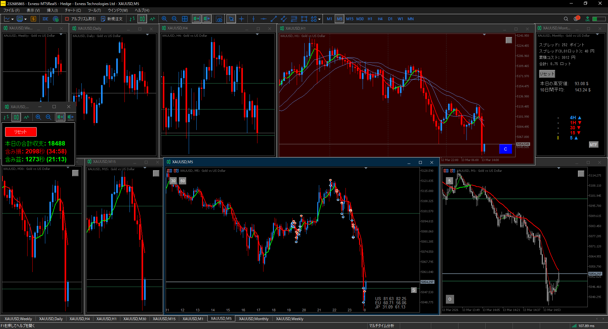608x329 pixels.
Task: Open the market watch dropdown arrow
Action: (25, 19)
